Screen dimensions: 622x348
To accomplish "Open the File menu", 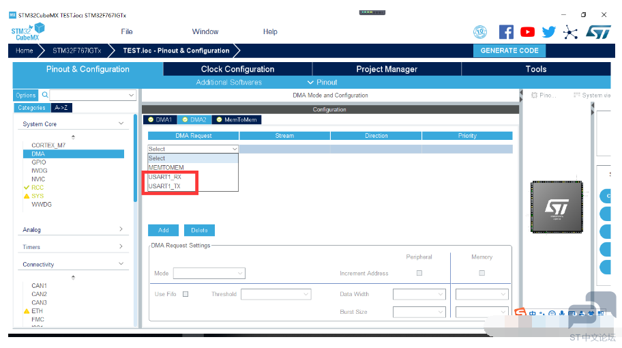I will [x=127, y=32].
